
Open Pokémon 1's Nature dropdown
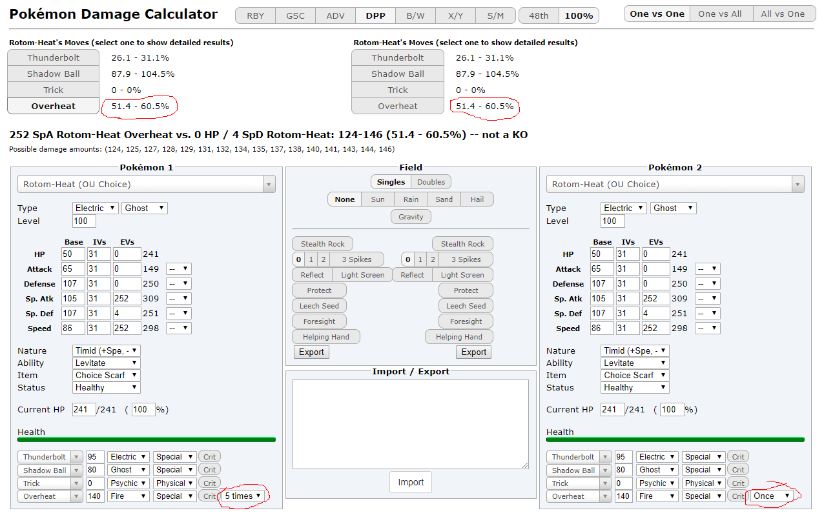click(107, 350)
